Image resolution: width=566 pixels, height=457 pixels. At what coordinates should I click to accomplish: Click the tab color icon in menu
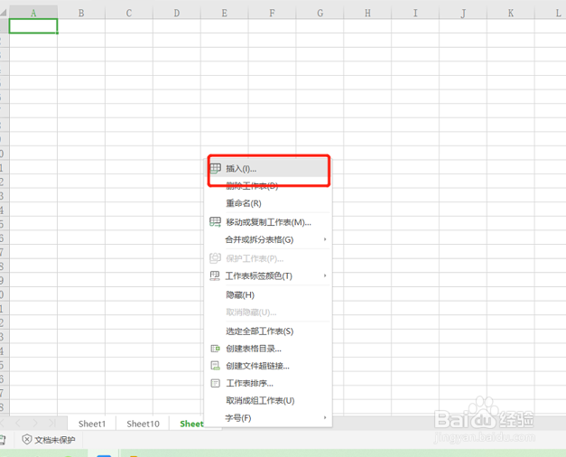[x=215, y=276]
